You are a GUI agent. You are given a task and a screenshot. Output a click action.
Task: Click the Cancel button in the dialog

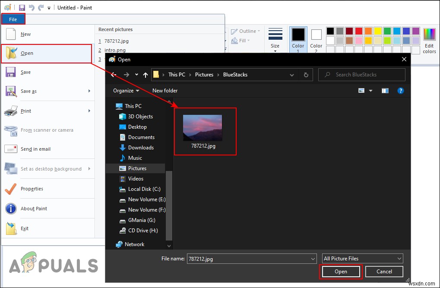coord(383,271)
